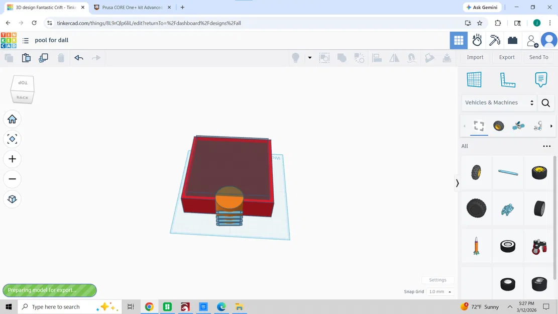Undo the last action using the Undo arrow

[x=78, y=57]
